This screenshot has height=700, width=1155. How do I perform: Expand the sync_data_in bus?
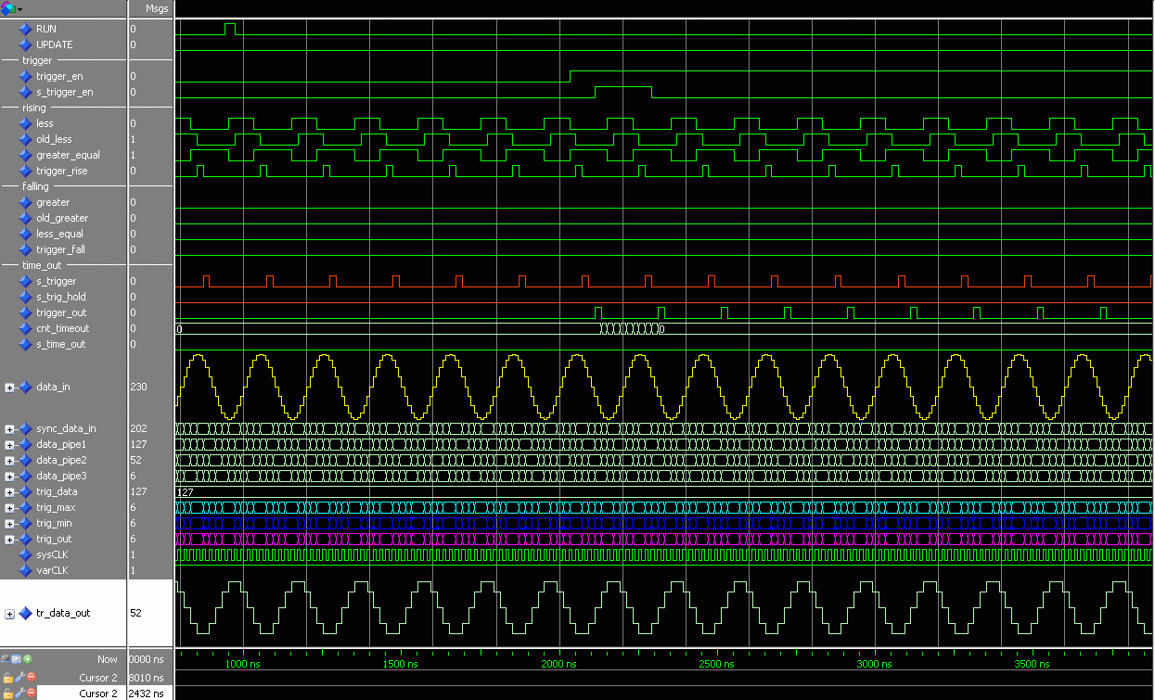(9, 429)
